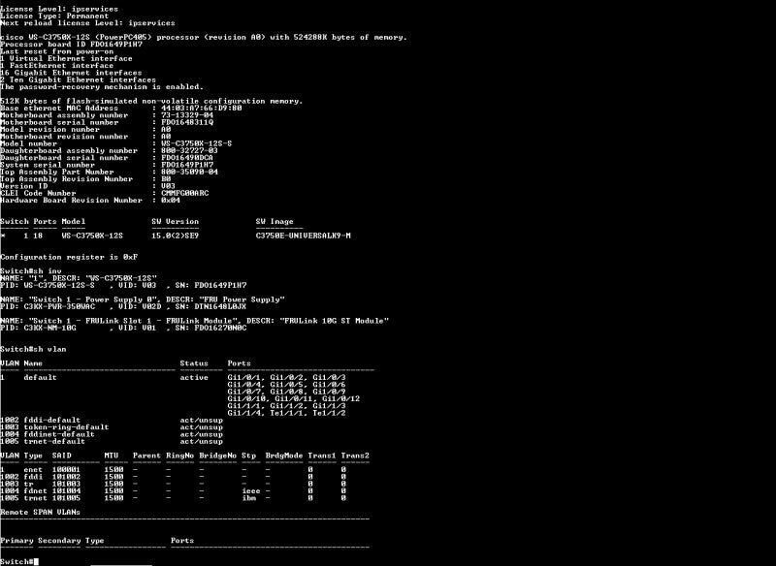The width and height of the screenshot is (776, 566).
Task: Click Motherboard assembly number value 73-13329-04
Action: [x=187, y=115]
